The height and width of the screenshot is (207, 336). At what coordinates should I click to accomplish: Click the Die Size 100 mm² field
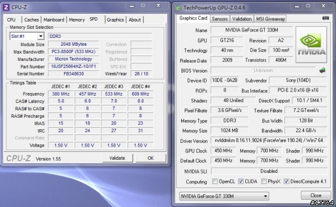click(x=281, y=50)
